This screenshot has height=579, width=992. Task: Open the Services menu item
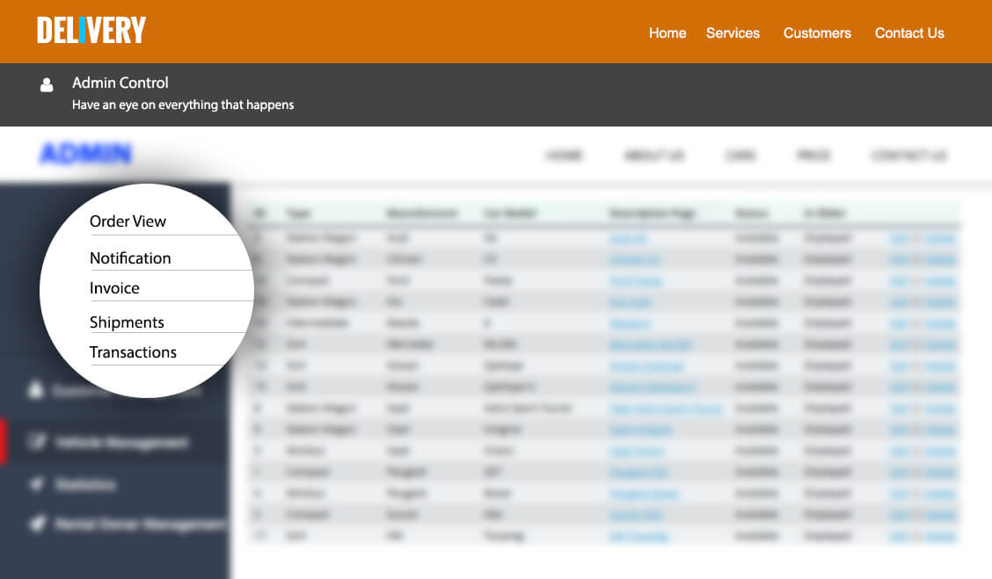pyautogui.click(x=733, y=33)
